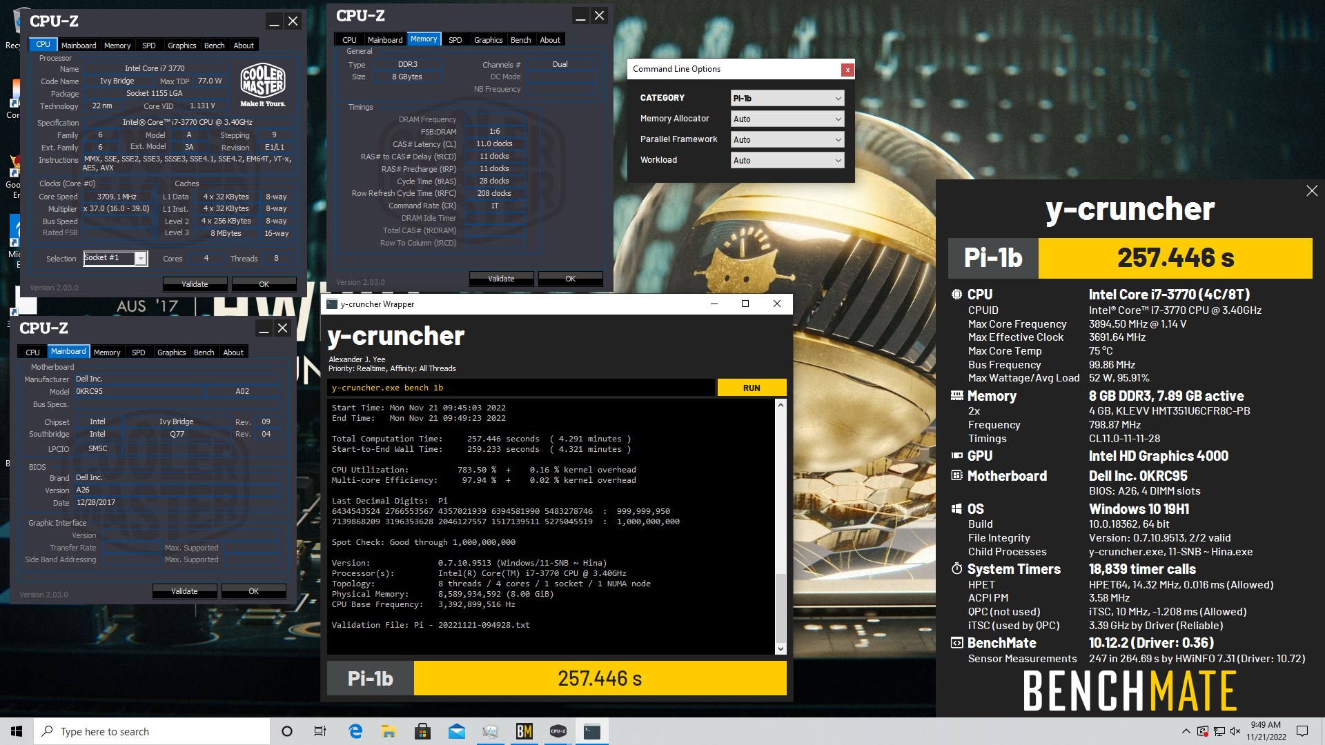1325x745 pixels.
Task: Click the taskbar clock showing 9:49 AM
Action: point(1266,731)
